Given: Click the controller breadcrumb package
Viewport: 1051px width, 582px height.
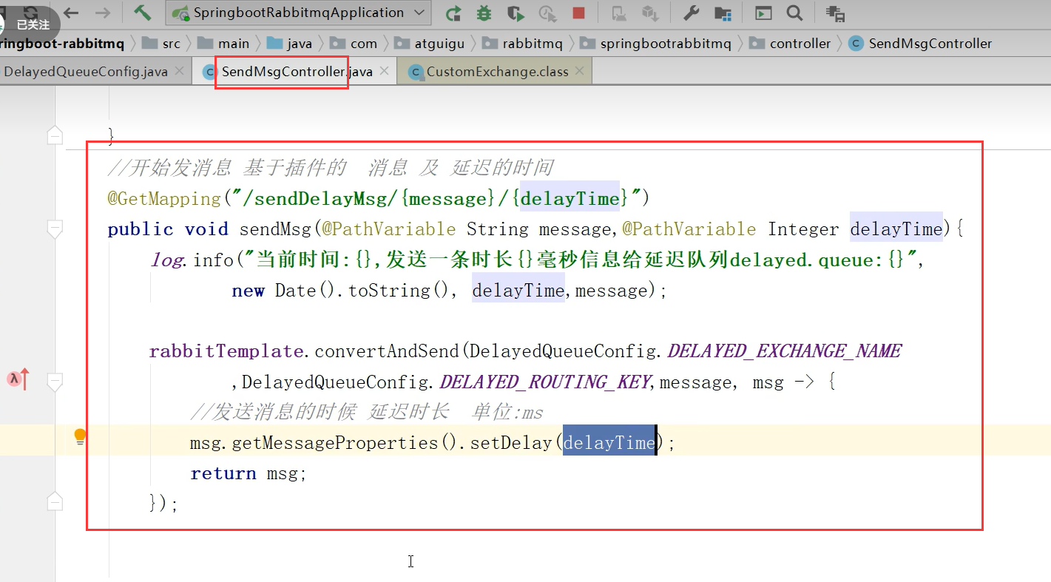Looking at the screenshot, I should click(x=790, y=43).
